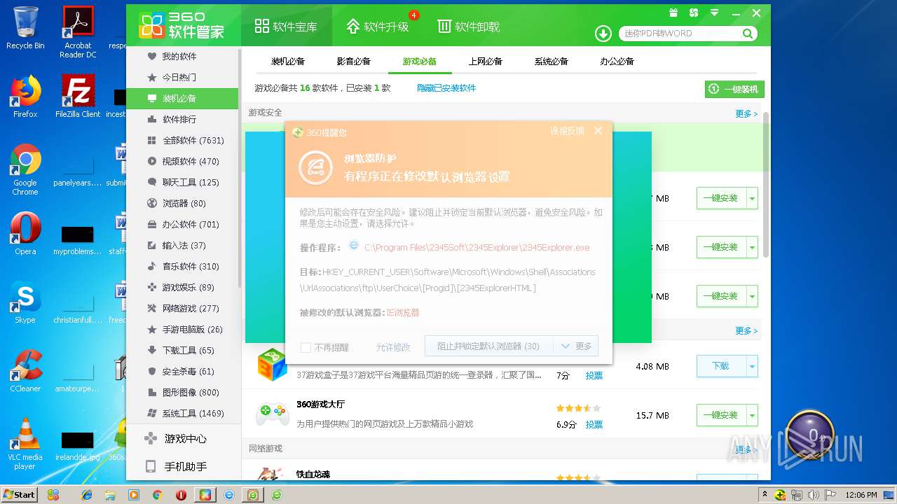Select the 装机必备 sub-tab
Image resolution: width=897 pixels, height=504 pixels.
pos(288,61)
